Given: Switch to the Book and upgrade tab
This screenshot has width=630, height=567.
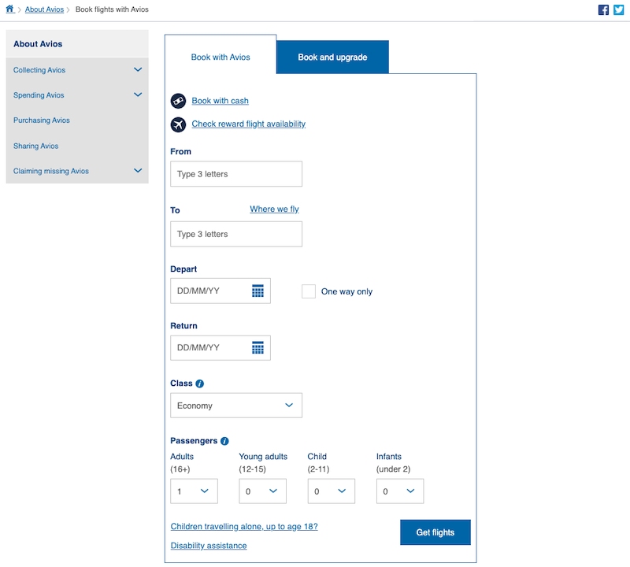Looking at the screenshot, I should (332, 57).
